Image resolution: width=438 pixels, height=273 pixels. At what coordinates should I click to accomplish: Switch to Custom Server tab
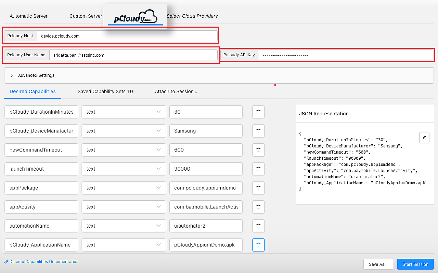tap(86, 16)
